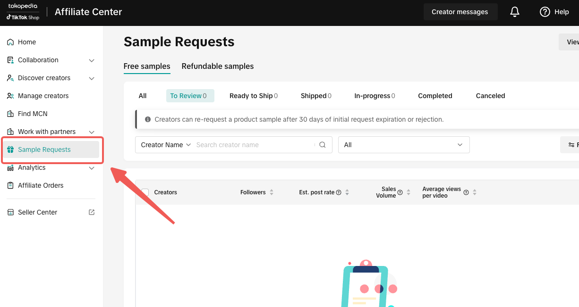Screen dimensions: 579x307
Task: Click the Average views per video info icon
Action: point(466,192)
